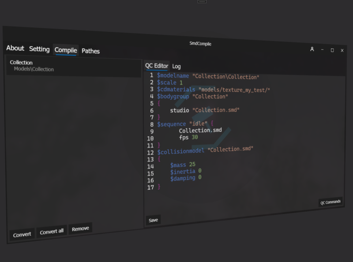
Task: Open the About tab
Action: coord(15,48)
